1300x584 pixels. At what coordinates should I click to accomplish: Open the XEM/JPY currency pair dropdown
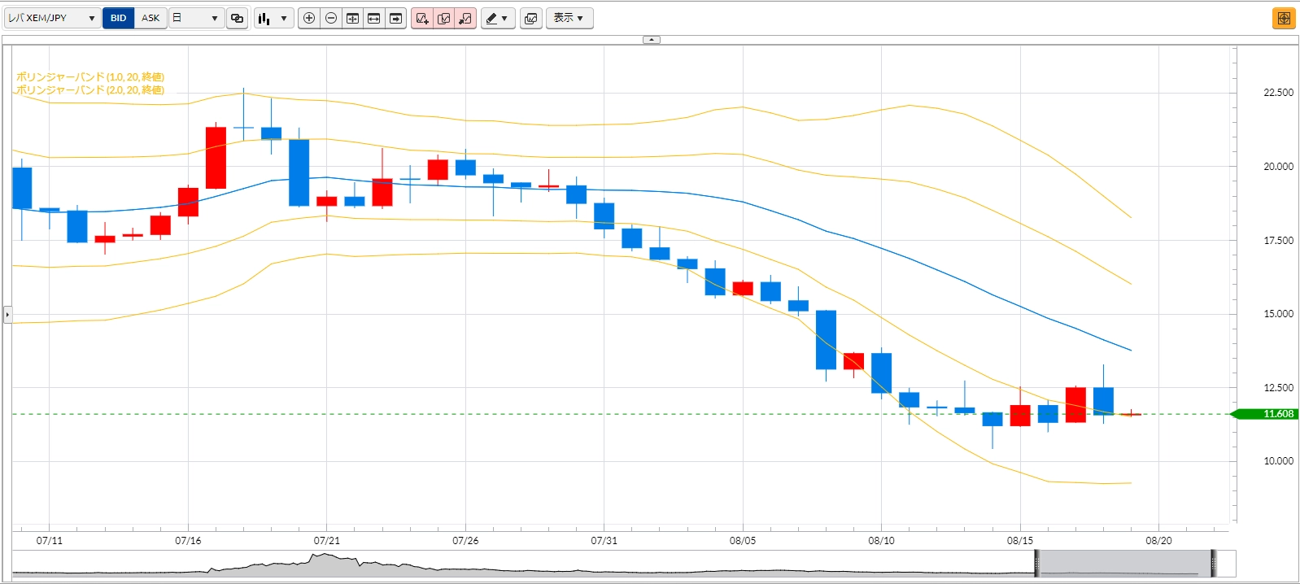pos(52,18)
